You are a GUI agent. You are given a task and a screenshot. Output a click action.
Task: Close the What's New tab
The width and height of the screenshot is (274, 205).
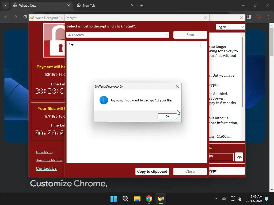(68, 5)
